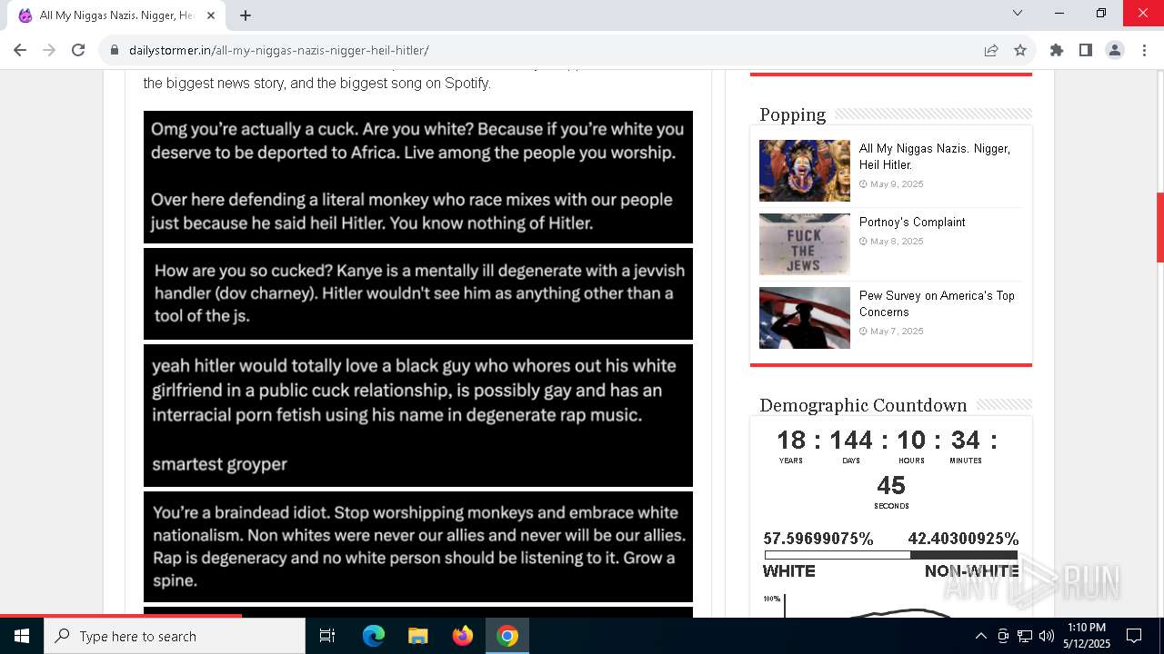Click the Popping sidebar heading
Image resolution: width=1164 pixels, height=654 pixels.
point(793,114)
